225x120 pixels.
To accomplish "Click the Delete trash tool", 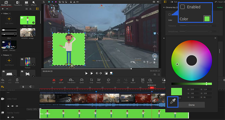I will (x=17, y=81).
